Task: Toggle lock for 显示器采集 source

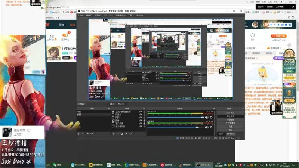Action: pos(144,127)
